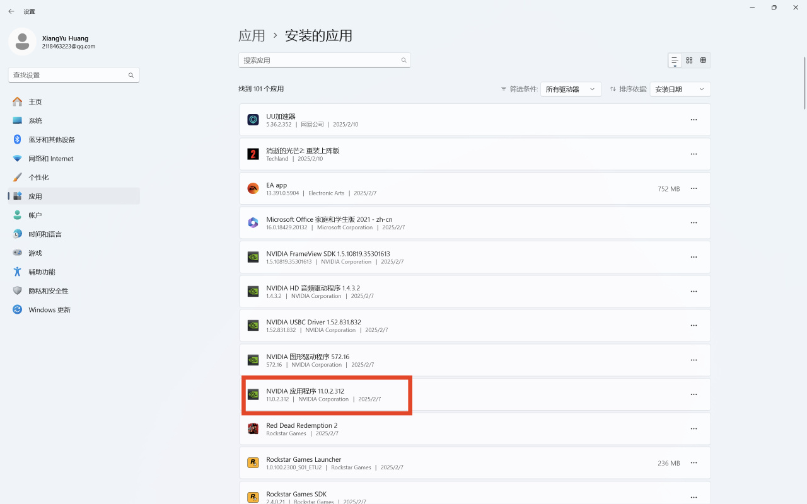Click the NVIDIA 图形驱动程序 572.16 entry

coord(475,360)
